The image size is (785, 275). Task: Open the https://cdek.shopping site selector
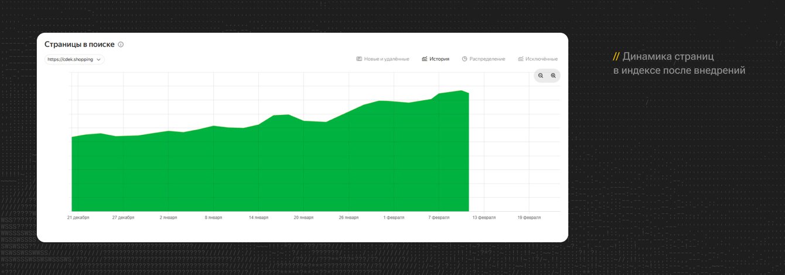(74, 59)
